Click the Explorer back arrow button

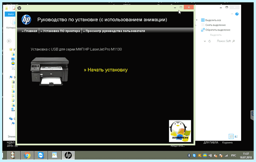[x=9, y=41]
